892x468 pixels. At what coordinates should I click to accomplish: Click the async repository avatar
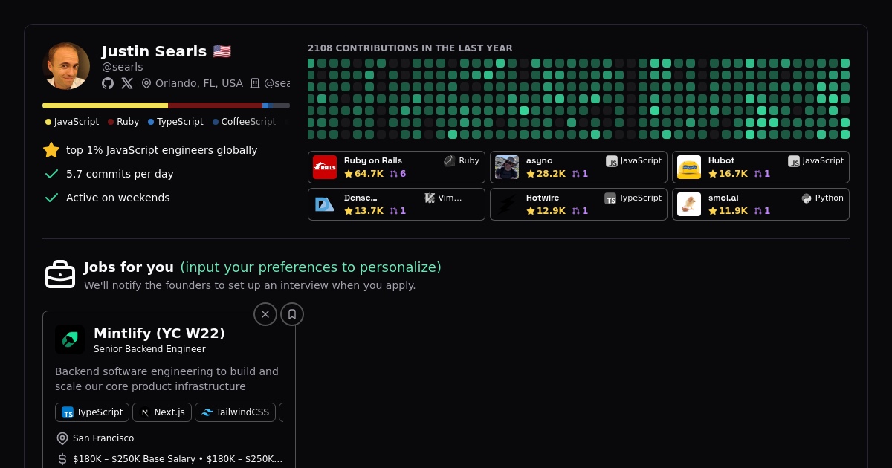coord(507,167)
